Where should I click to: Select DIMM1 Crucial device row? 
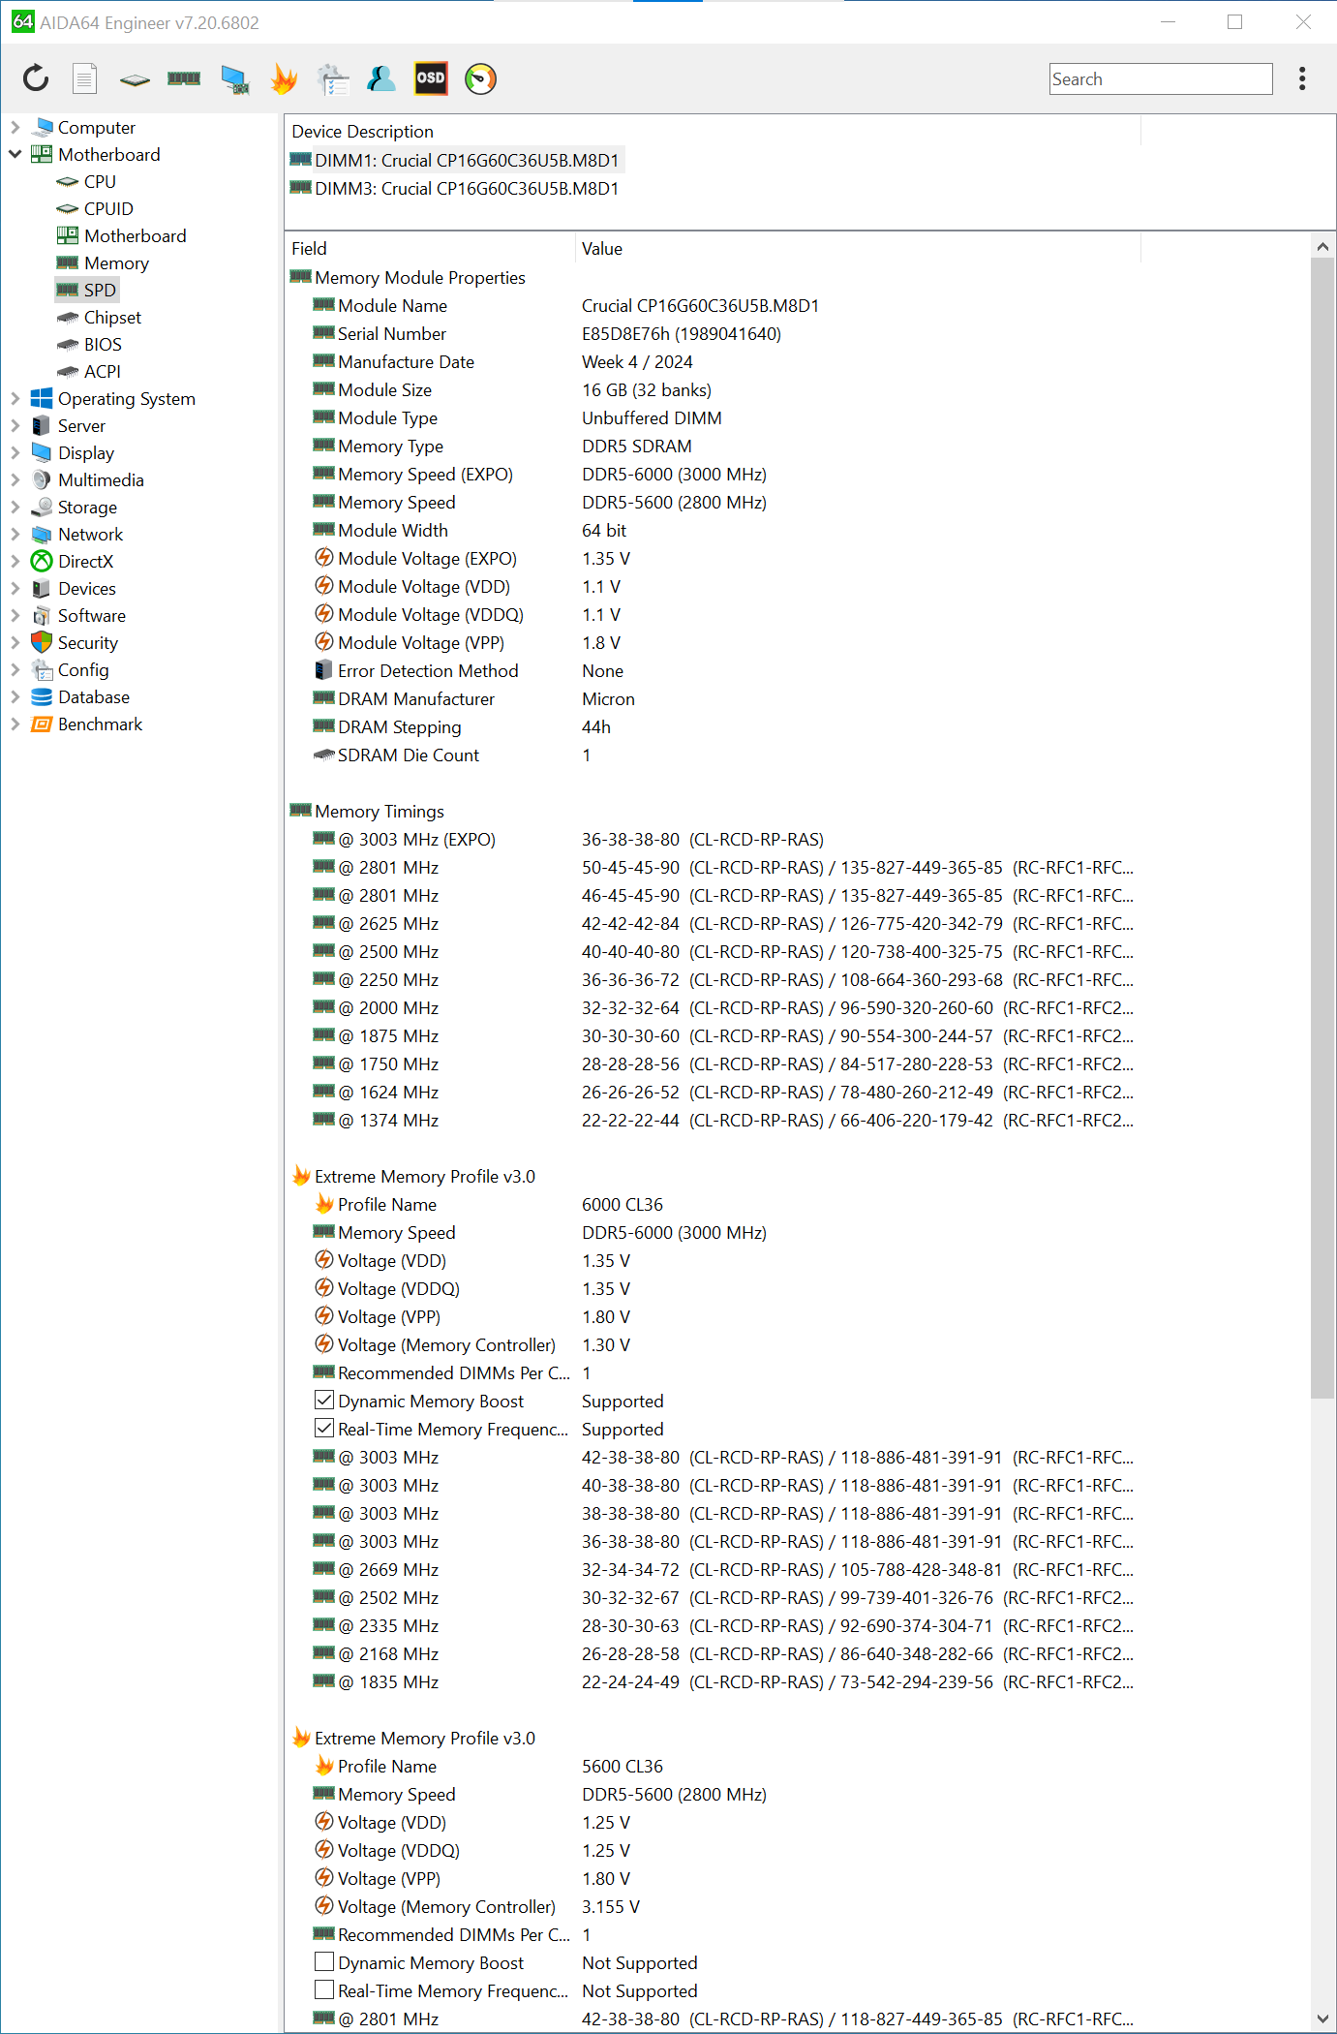455,160
